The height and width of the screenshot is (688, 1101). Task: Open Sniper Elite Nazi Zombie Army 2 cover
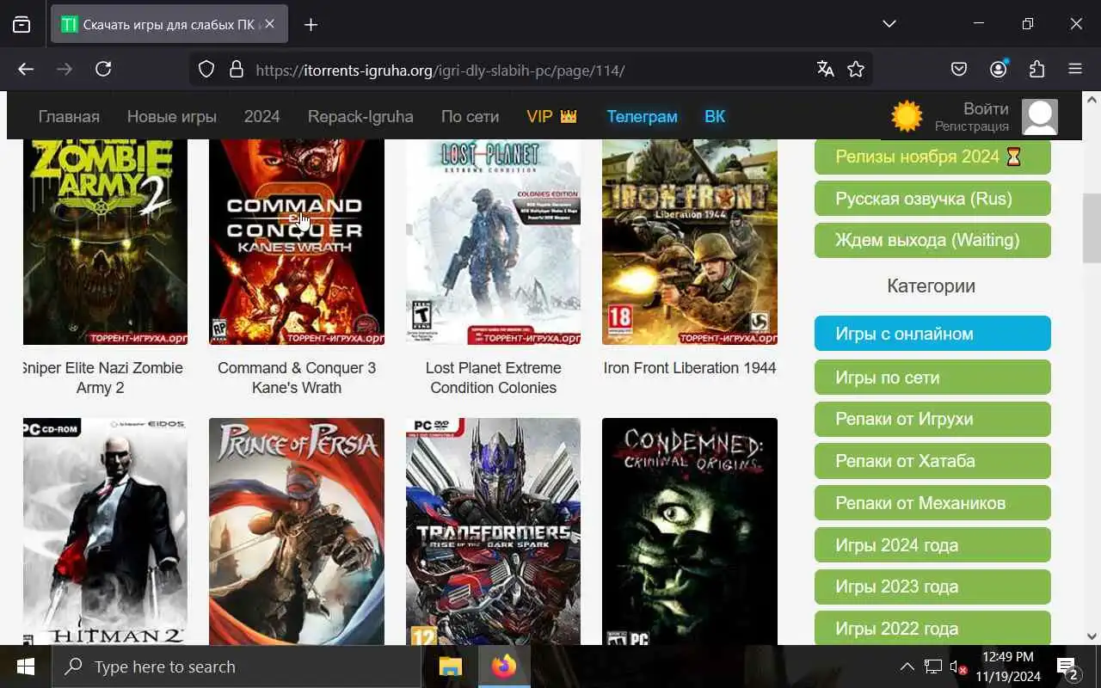(x=105, y=243)
